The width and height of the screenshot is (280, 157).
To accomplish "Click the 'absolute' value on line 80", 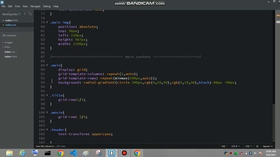I will [x=87, y=27].
